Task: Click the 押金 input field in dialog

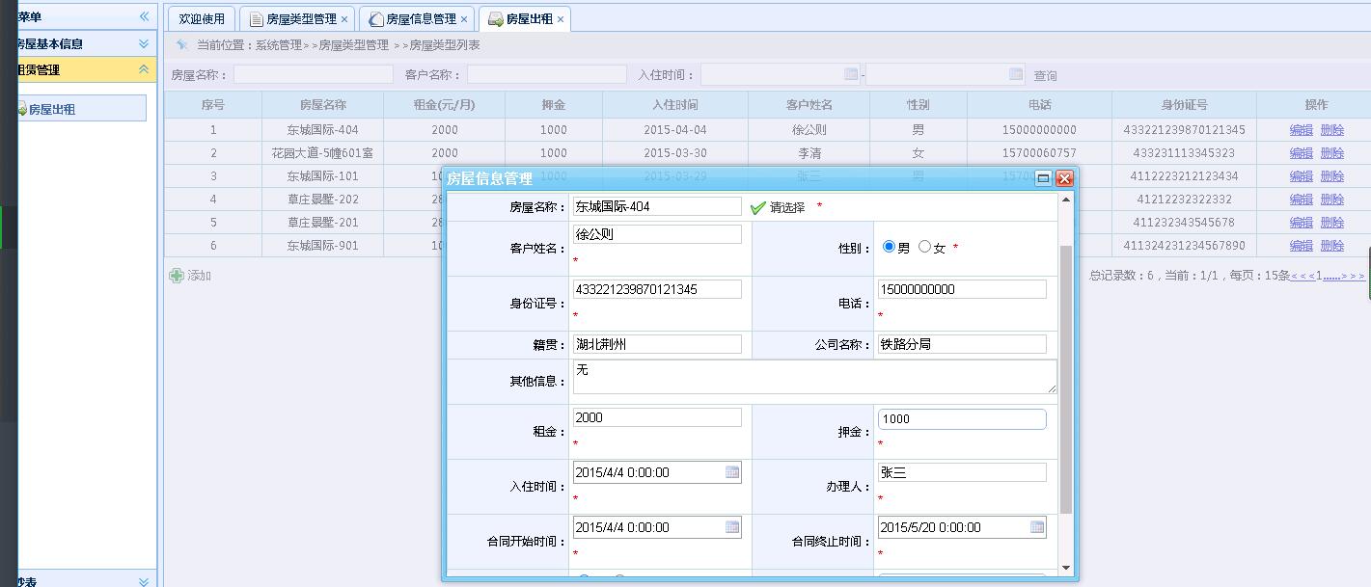Action: click(x=961, y=419)
